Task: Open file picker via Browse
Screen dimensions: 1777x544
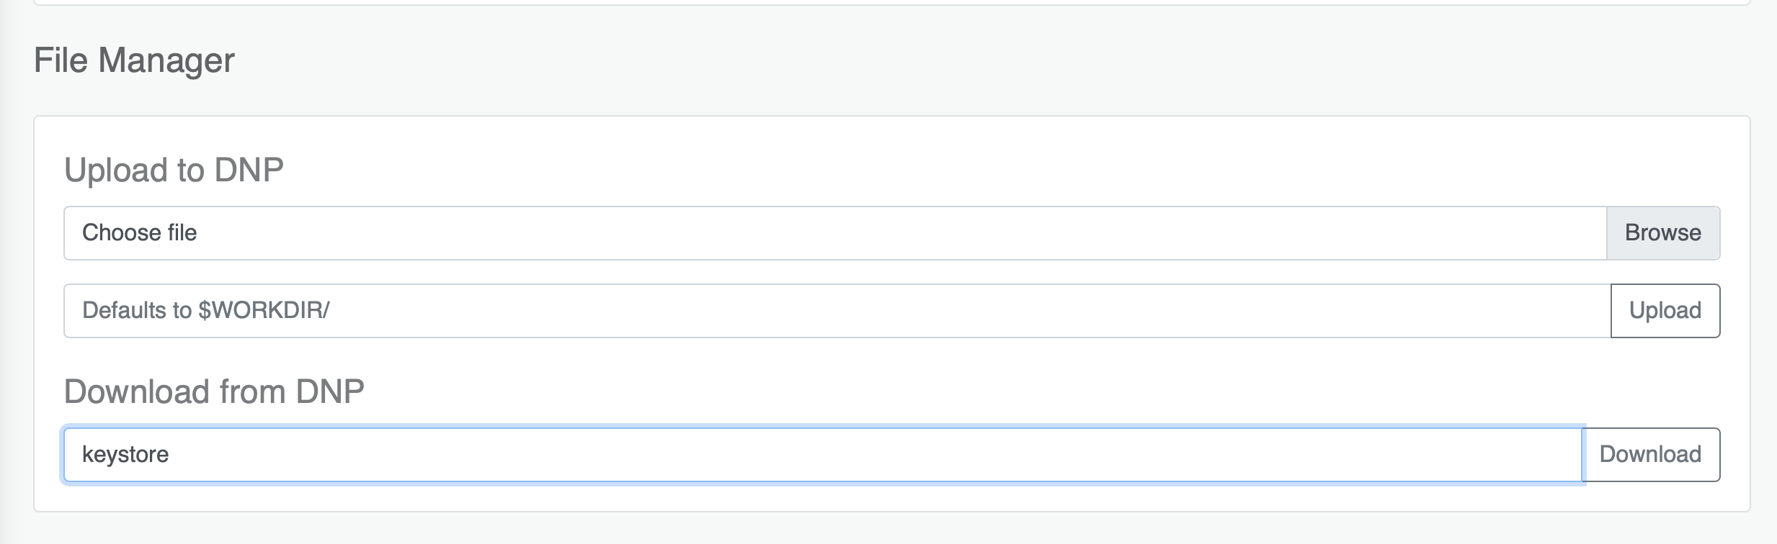Action: coord(1663,233)
